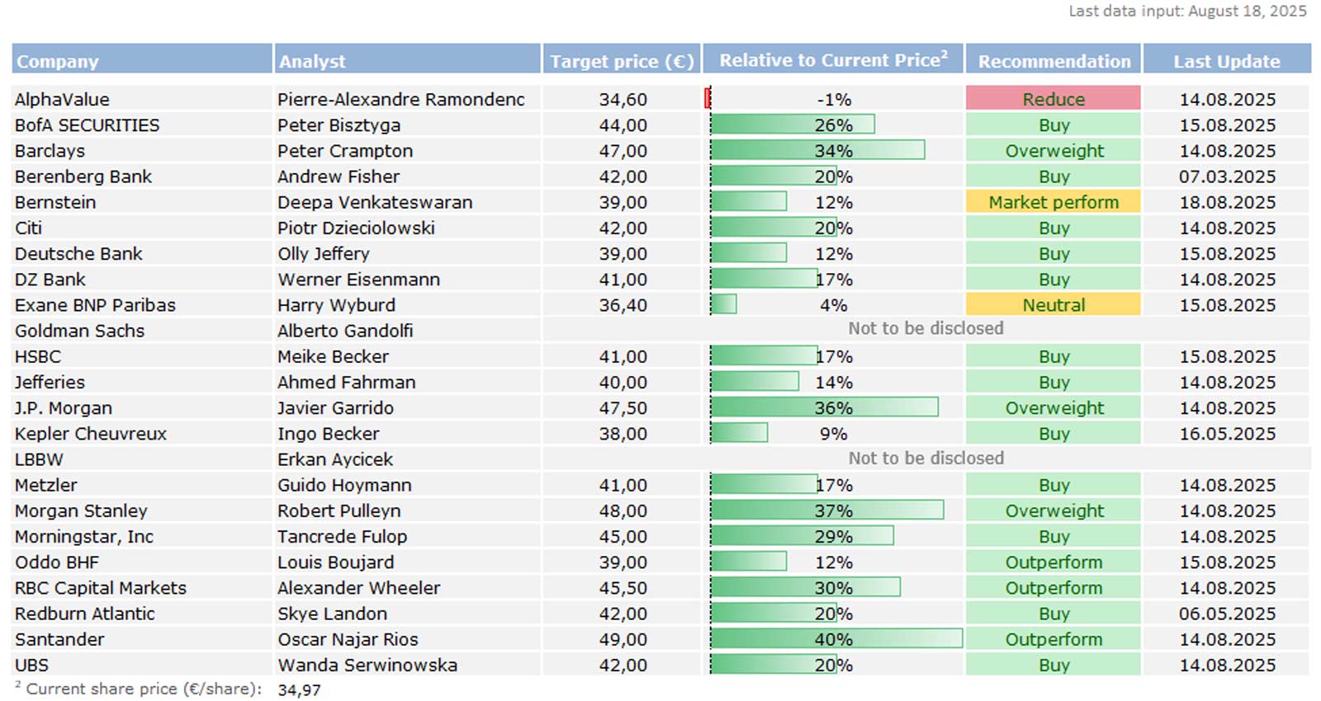Click the AlphaValue -1% red bar
Screen dimensions: 1321x701
pos(708,99)
